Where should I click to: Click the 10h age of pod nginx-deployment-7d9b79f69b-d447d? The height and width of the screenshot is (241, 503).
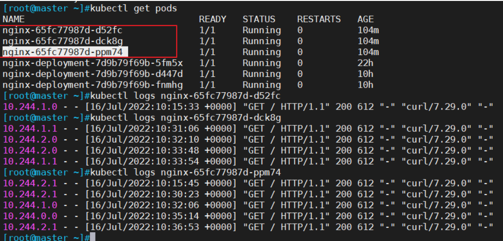(x=366, y=74)
